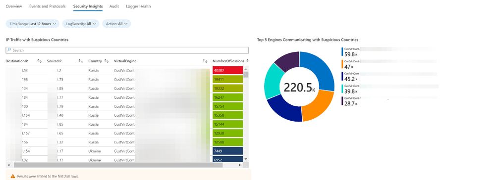Select the 15754 sessions cell
The height and width of the screenshot is (180, 495).
(x=227, y=106)
